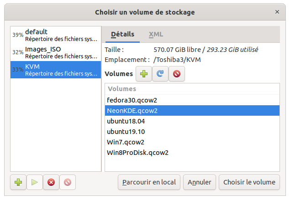Click the green plus add volume icon
Image resolution: width=290 pixels, height=200 pixels.
[144, 74]
